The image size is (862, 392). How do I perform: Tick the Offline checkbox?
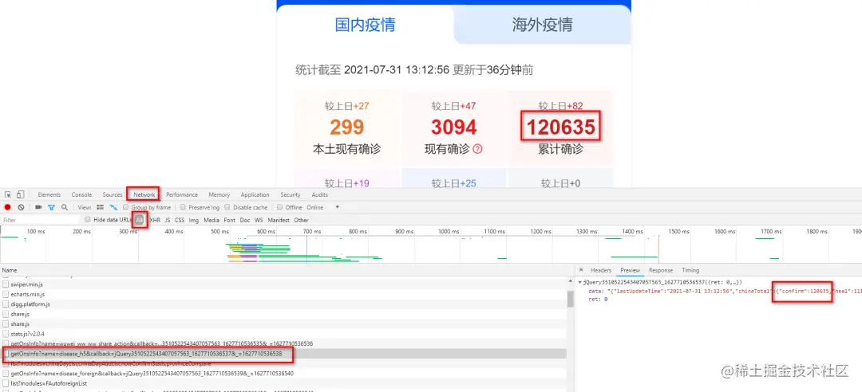[280, 207]
